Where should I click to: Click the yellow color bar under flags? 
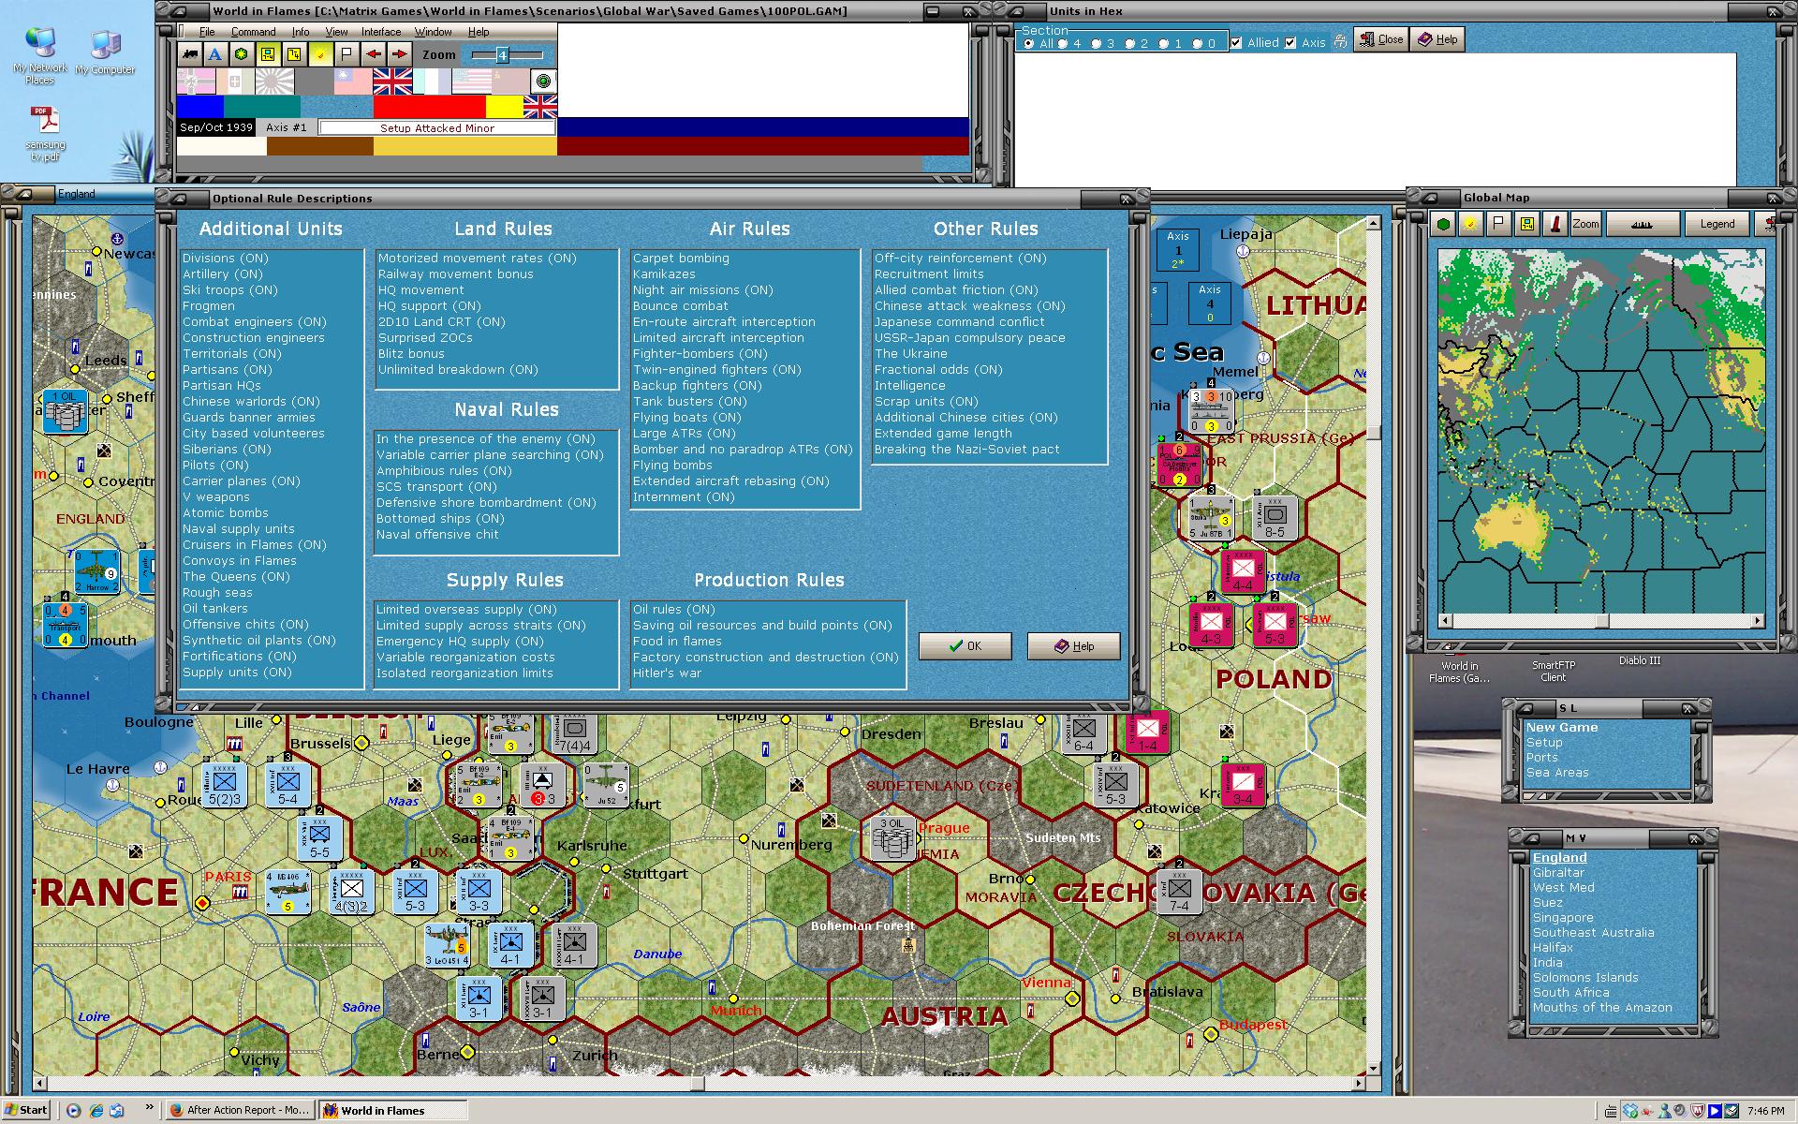[505, 107]
